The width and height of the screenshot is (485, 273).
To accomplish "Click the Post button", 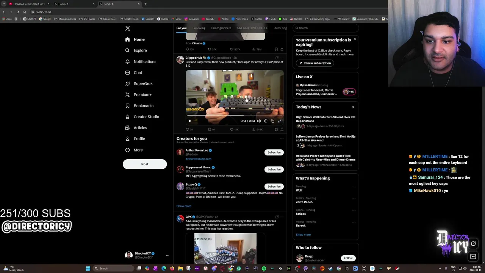I will coord(145,164).
